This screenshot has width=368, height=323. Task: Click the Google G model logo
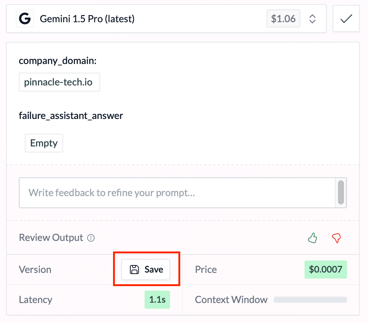(25, 19)
